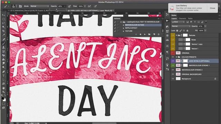The width and height of the screenshot is (221, 124).
Task: Select the Eyedropper tool
Action: coord(3,35)
